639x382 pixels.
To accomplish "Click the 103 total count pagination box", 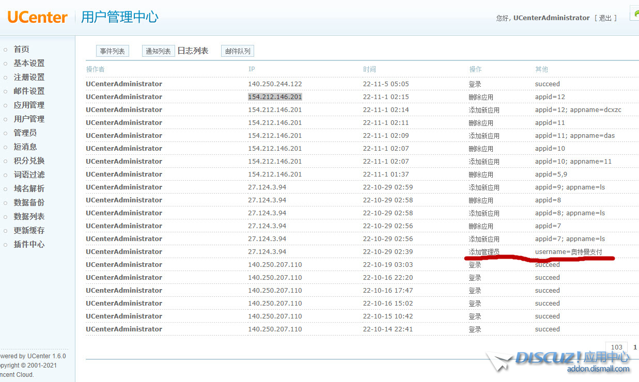I will point(616,347).
